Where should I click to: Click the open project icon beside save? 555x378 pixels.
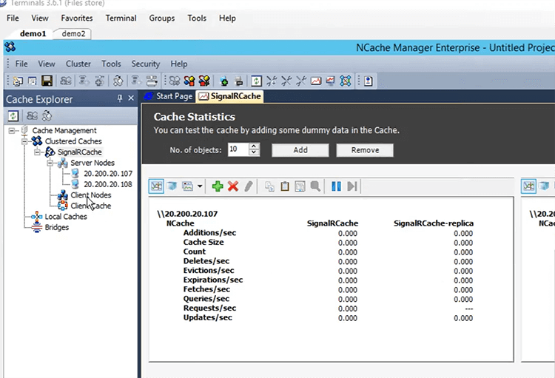[x=33, y=81]
